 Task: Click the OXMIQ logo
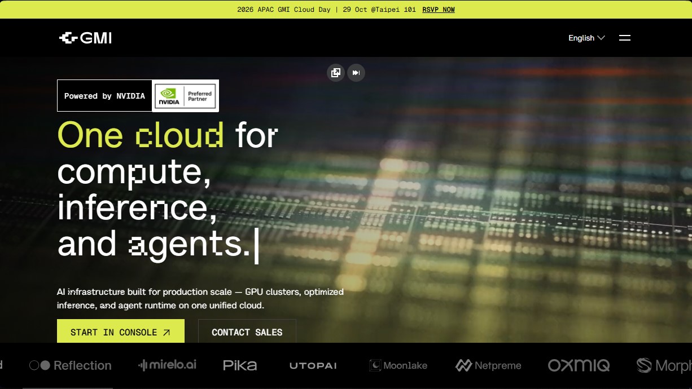point(579,365)
